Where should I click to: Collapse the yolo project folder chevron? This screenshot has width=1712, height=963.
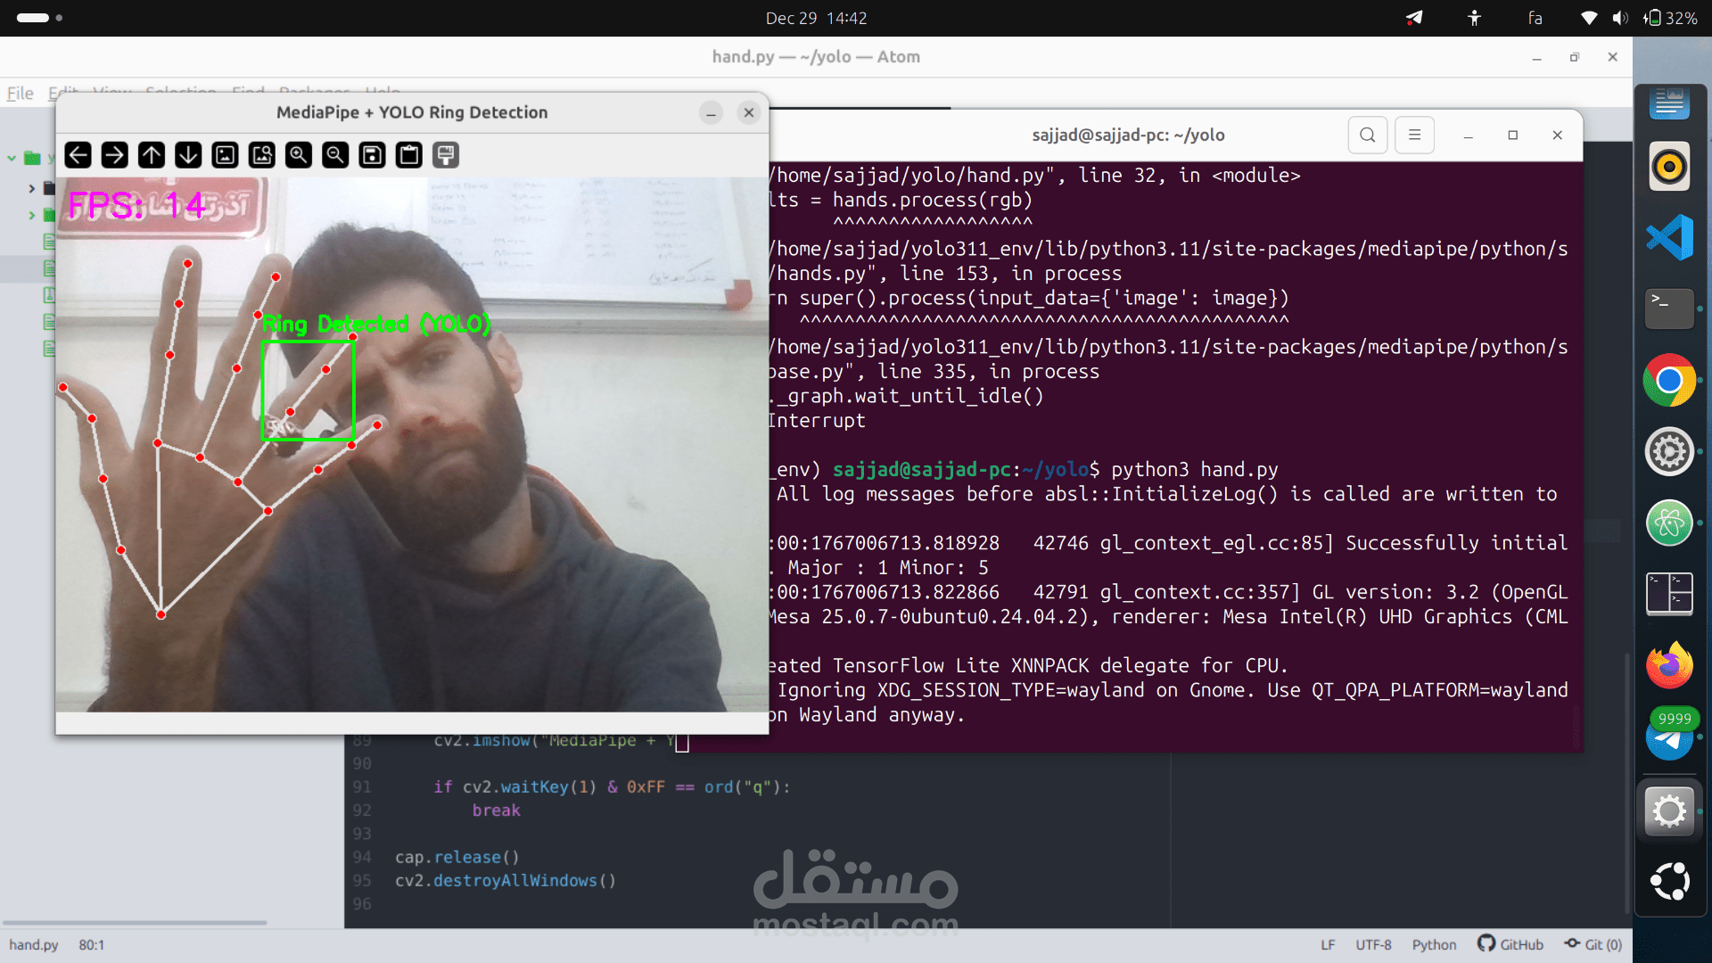click(x=12, y=159)
